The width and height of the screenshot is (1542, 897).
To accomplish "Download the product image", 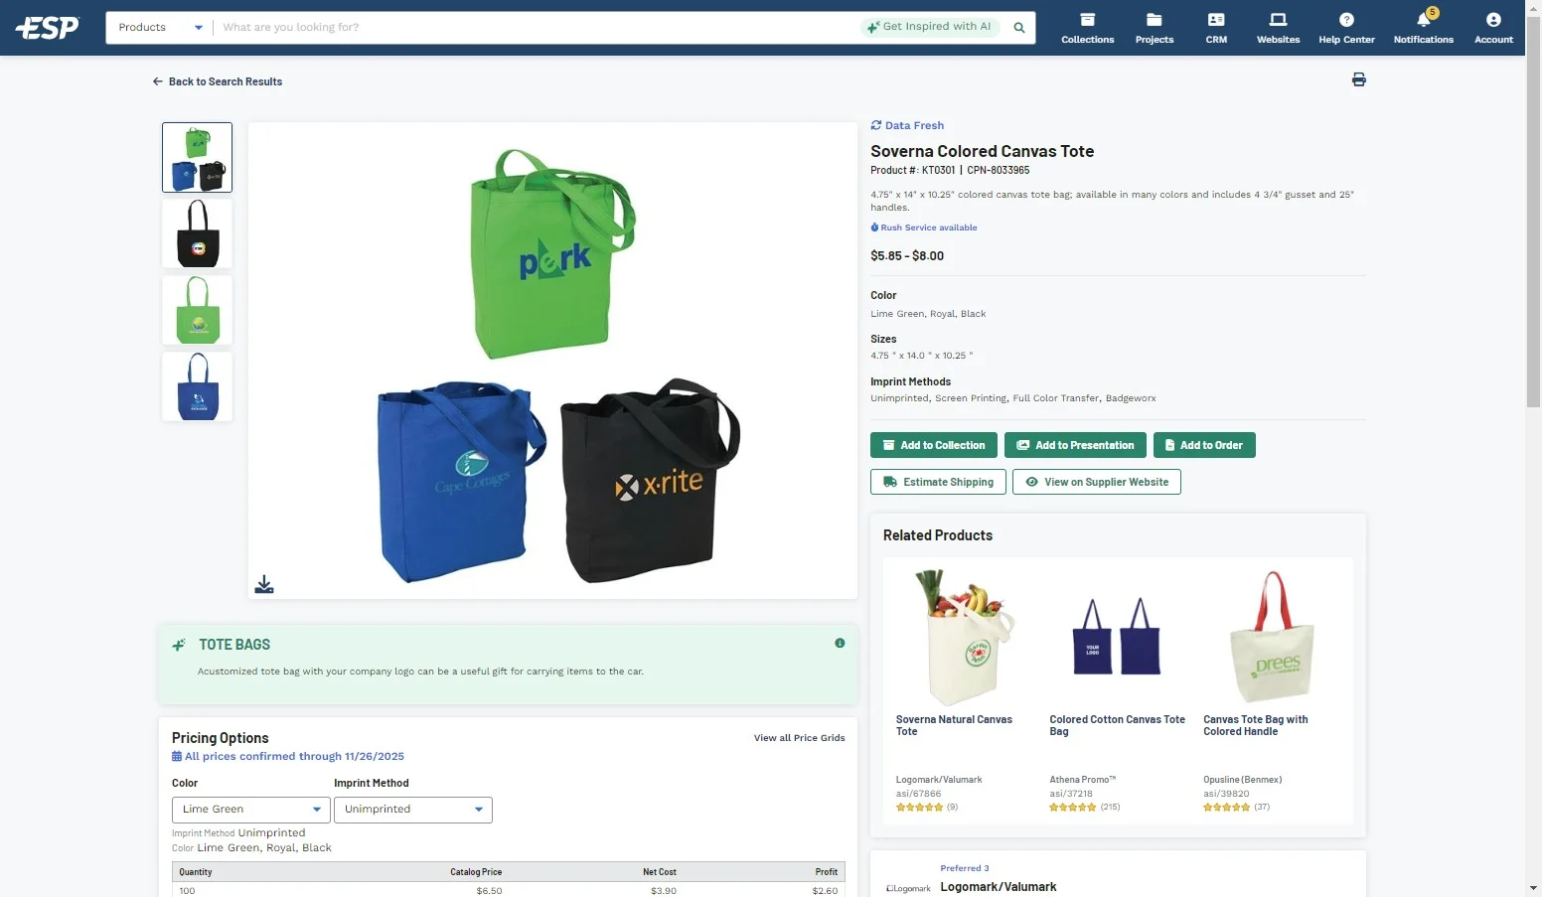I will [263, 584].
